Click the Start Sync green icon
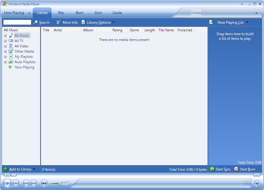Screen dimensions: 264x190 click(212, 169)
